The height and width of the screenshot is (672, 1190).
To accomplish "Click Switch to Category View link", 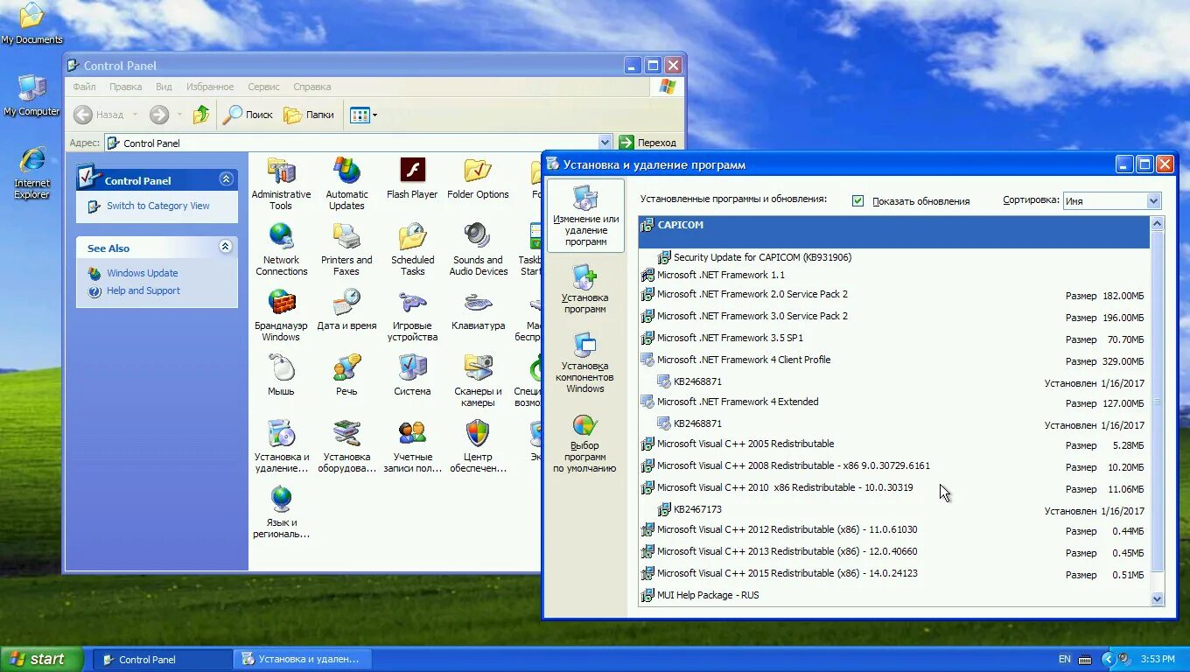I will [x=157, y=206].
